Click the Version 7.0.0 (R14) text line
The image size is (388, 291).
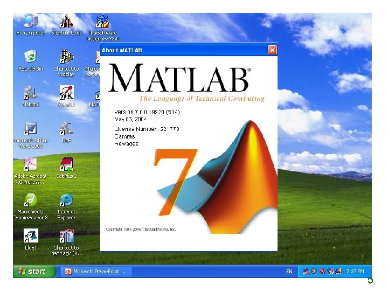(147, 112)
